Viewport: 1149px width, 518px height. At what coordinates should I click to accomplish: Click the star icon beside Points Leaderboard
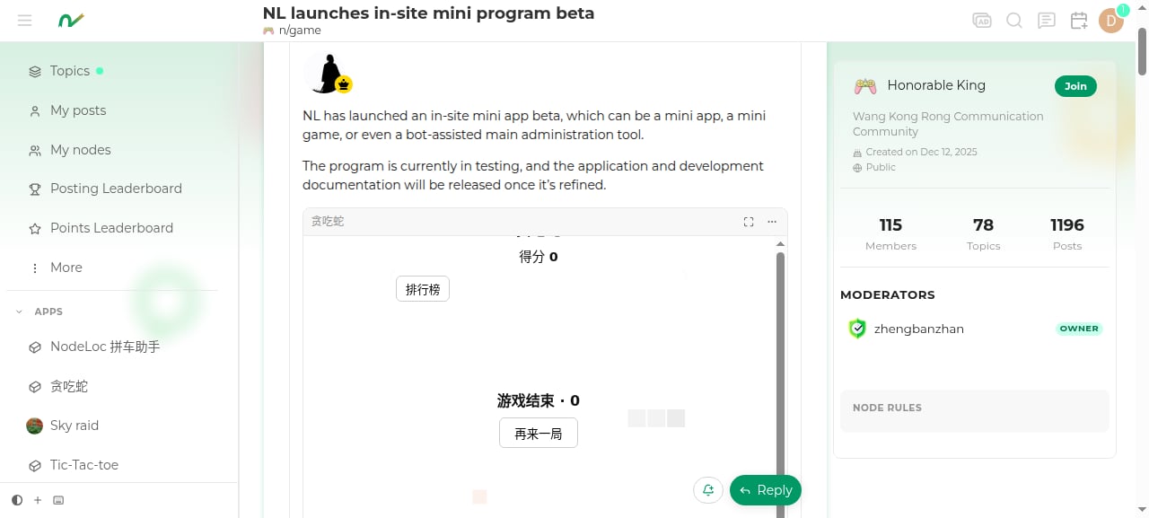coord(35,229)
